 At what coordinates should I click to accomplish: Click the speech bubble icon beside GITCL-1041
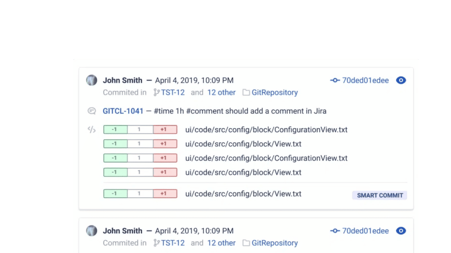tap(92, 111)
